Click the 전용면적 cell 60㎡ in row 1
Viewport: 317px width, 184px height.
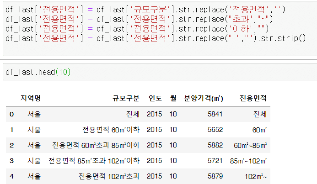pos(259,130)
